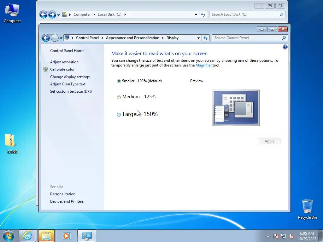This screenshot has height=242, width=323.
Task: Click the Control Panel breadcrumb segment
Action: pyautogui.click(x=87, y=38)
